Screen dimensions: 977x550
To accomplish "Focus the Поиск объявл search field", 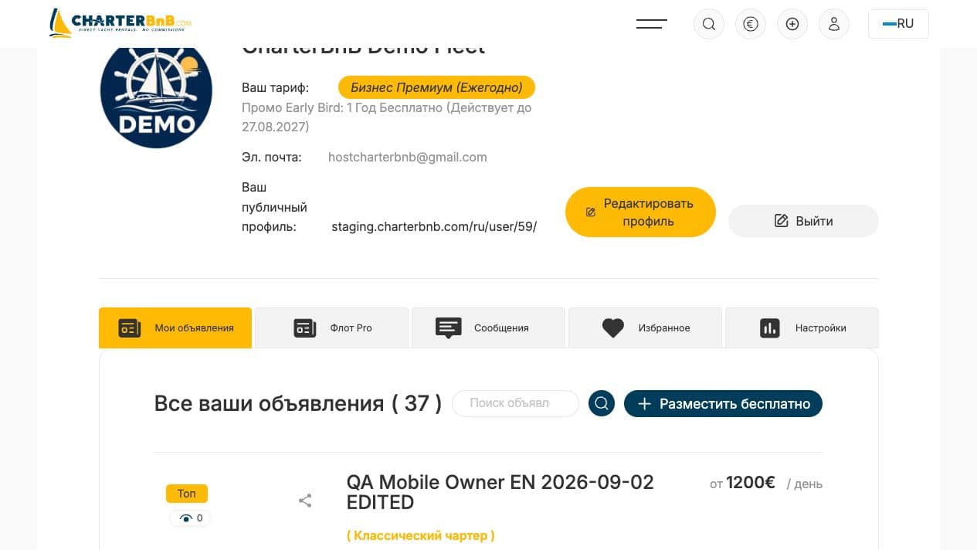I will 515,403.
